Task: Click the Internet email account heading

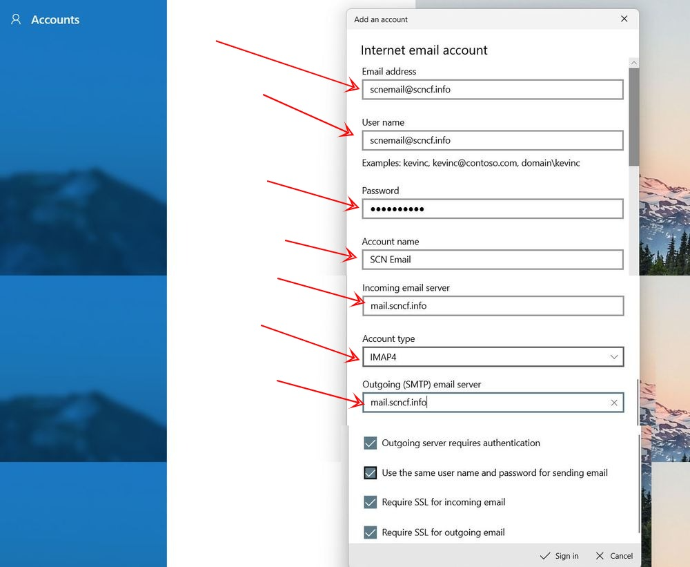Action: click(x=424, y=50)
